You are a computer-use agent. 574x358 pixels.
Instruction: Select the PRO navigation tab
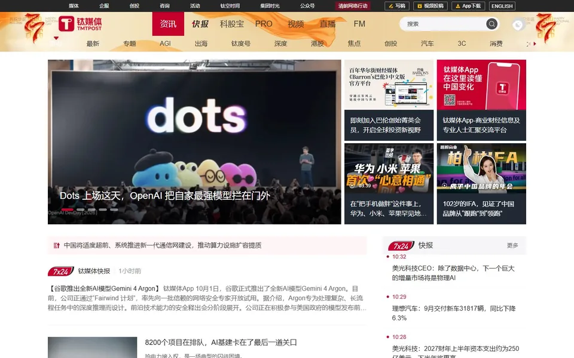pyautogui.click(x=264, y=24)
